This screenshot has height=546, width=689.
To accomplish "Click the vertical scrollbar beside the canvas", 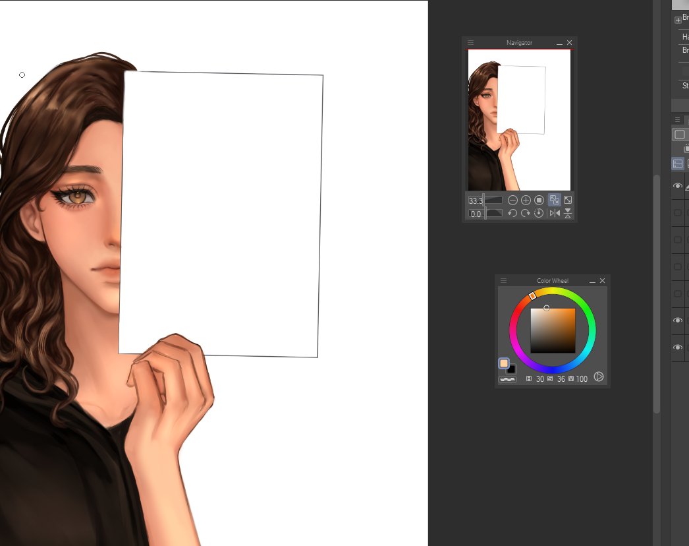I will (x=657, y=294).
